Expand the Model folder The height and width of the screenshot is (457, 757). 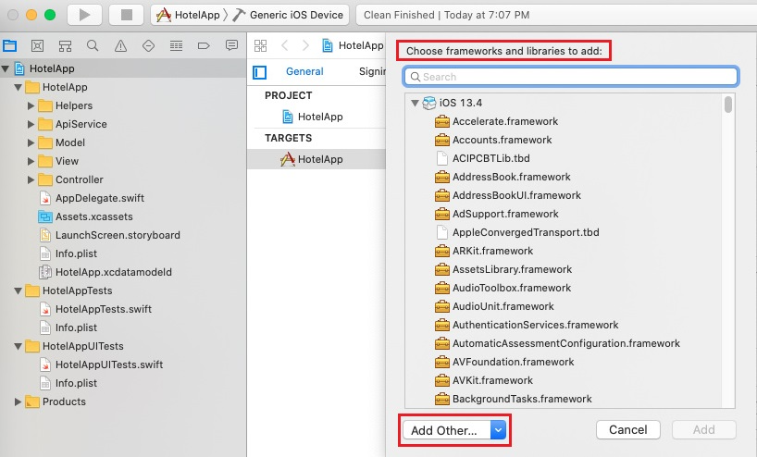(x=31, y=142)
